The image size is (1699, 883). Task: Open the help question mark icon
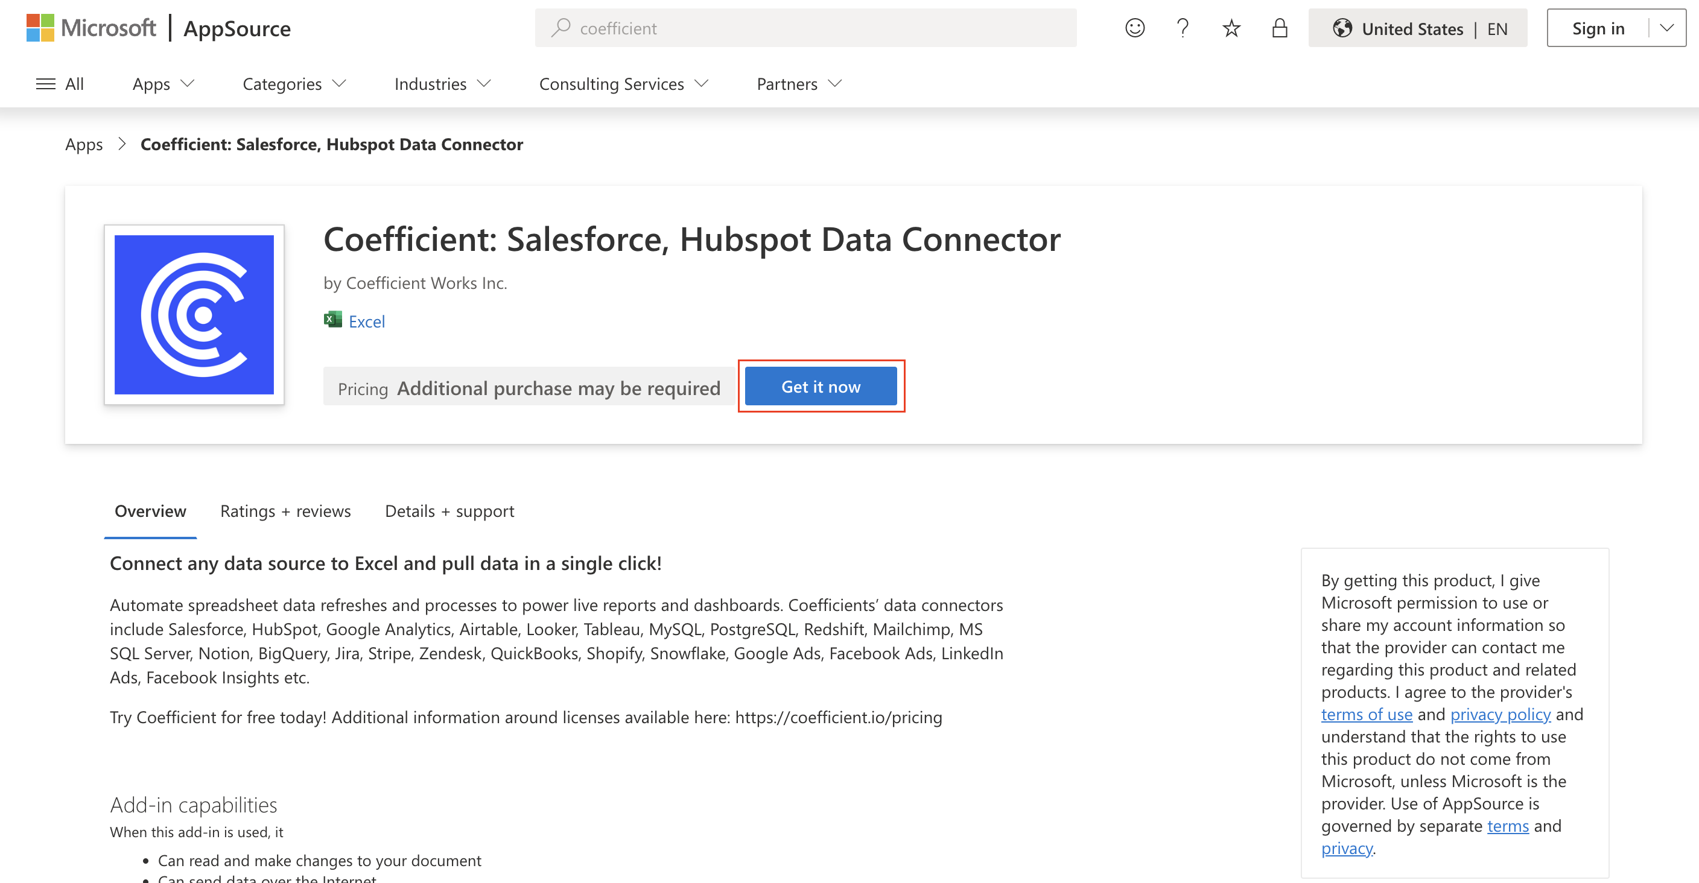[1183, 28]
